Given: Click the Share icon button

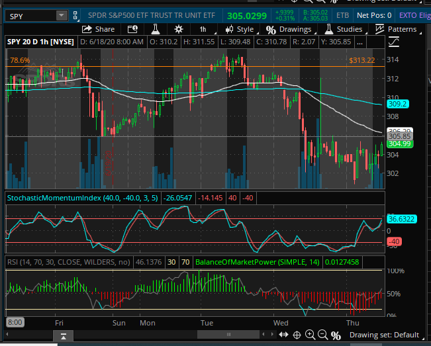Looking at the screenshot, I should (x=99, y=29).
